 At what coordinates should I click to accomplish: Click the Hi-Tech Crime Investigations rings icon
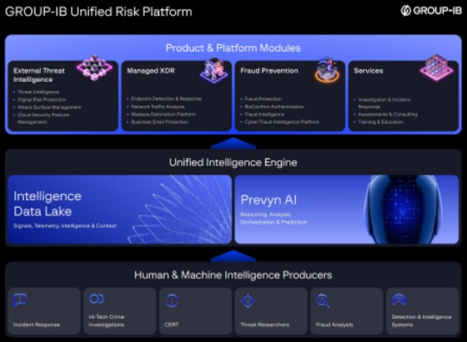pyautogui.click(x=97, y=299)
